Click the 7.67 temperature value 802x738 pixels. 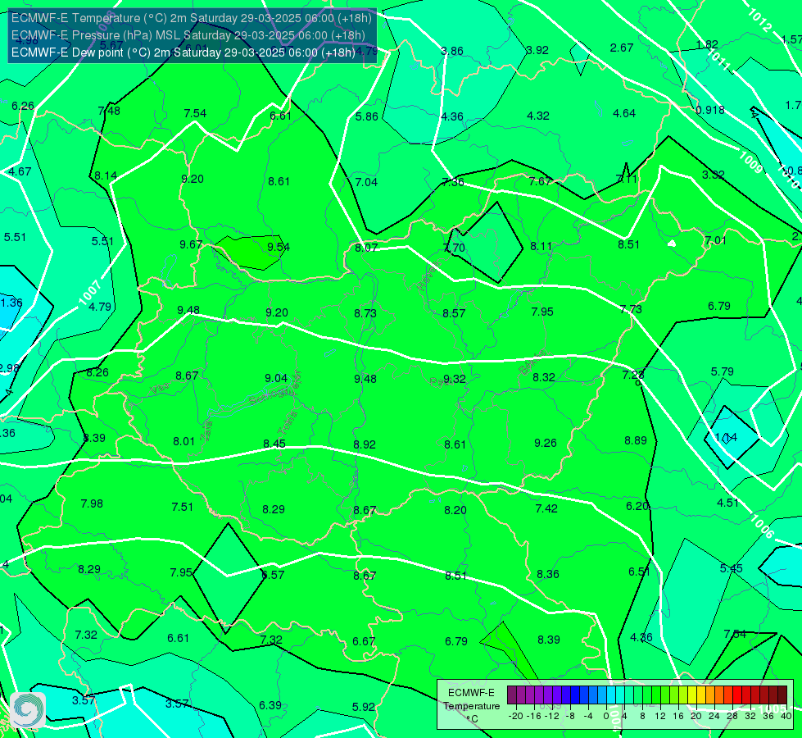[540, 181]
